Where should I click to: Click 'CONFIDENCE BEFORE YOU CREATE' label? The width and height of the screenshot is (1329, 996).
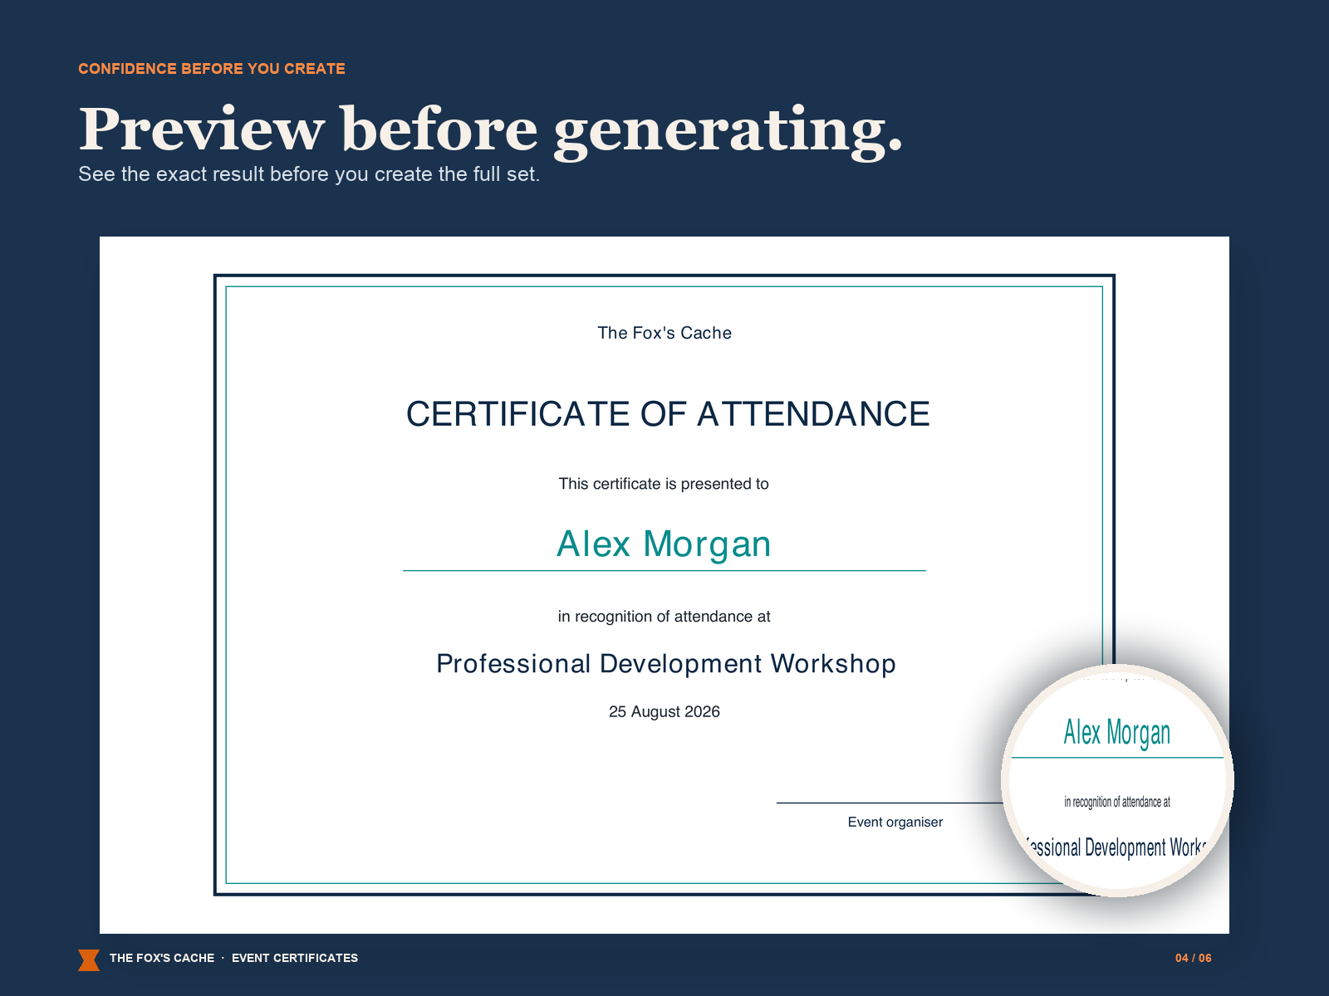click(212, 69)
